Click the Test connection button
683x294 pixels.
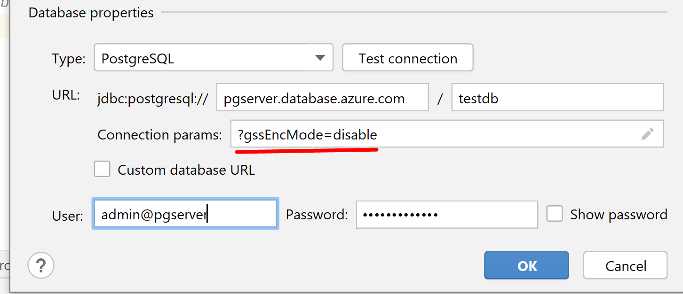pos(408,58)
